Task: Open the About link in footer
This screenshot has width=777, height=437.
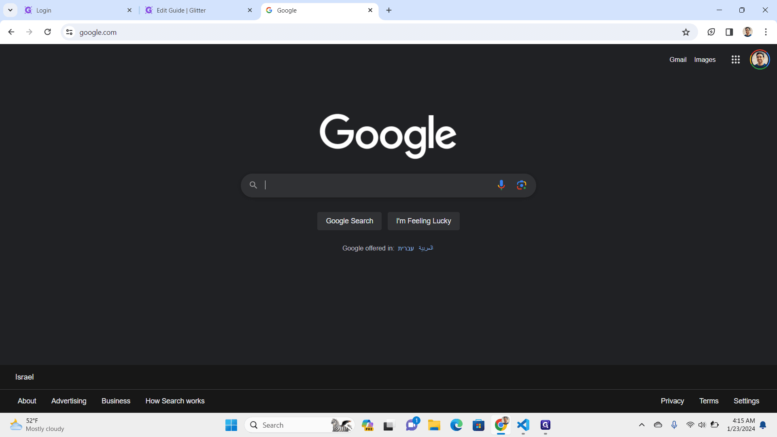Action: 27,401
